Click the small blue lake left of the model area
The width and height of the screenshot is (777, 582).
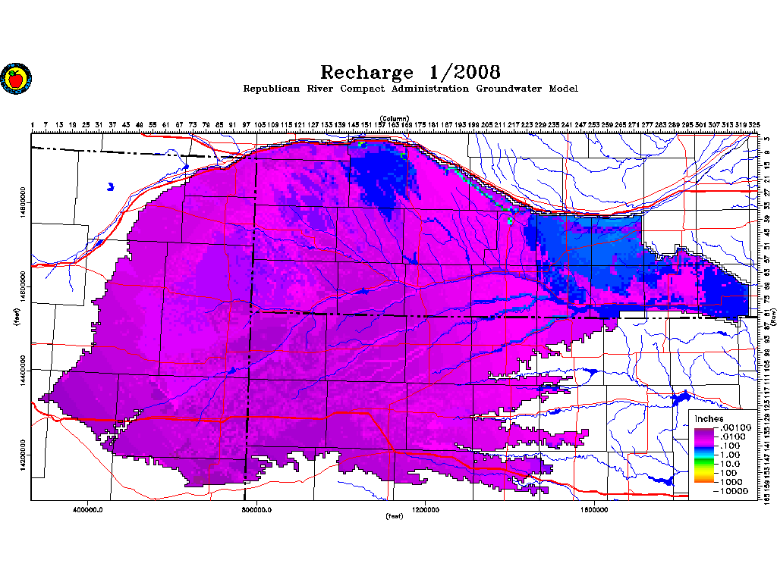(111, 186)
